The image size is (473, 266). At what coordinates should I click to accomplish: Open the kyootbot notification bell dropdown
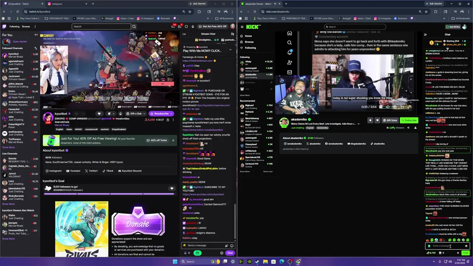tap(111, 114)
